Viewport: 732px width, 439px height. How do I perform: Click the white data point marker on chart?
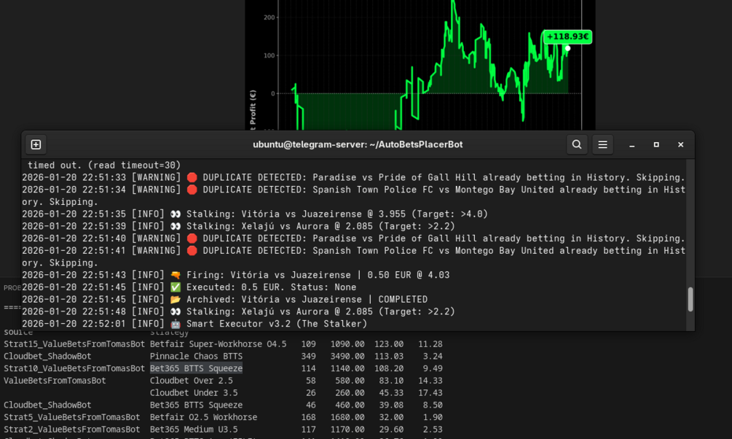[x=567, y=48]
